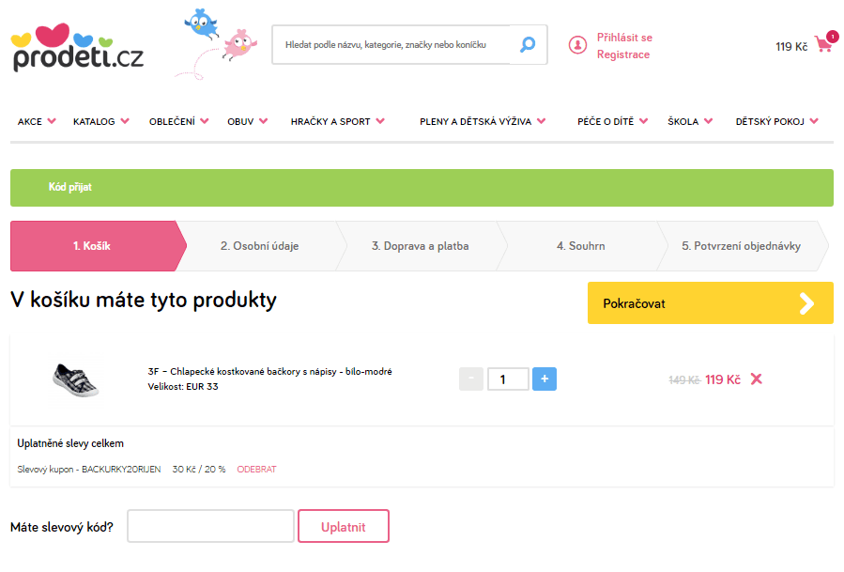844x572 pixels.
Task: Click the 30 Kč / 20 % discount value
Action: point(199,469)
